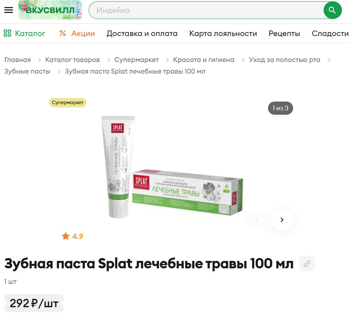Click the percent icon beside Акции
Viewport: 349px width, 313px height.
point(63,33)
